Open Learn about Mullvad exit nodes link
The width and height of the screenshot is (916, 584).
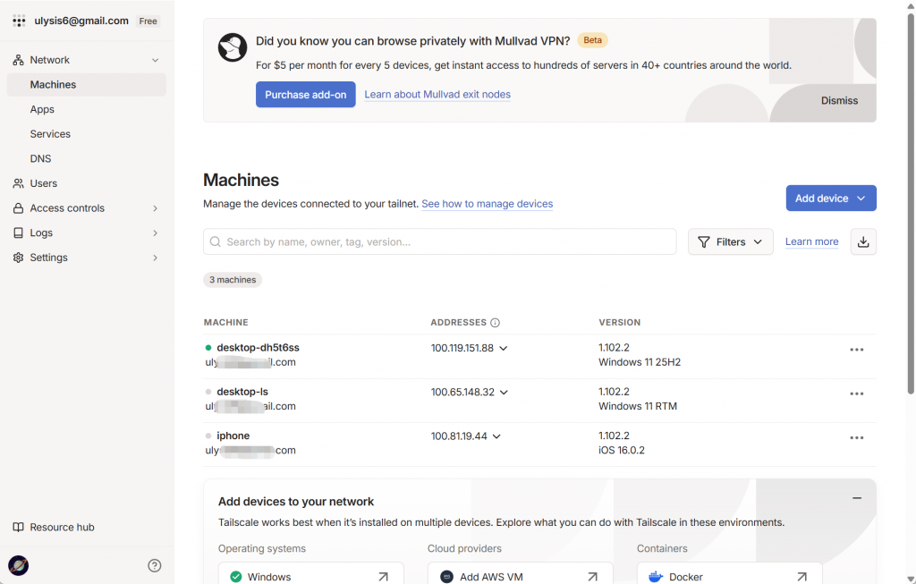pyautogui.click(x=437, y=95)
